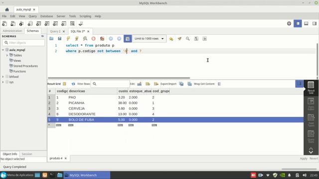Switch to the Session tab

click(x=27, y=154)
